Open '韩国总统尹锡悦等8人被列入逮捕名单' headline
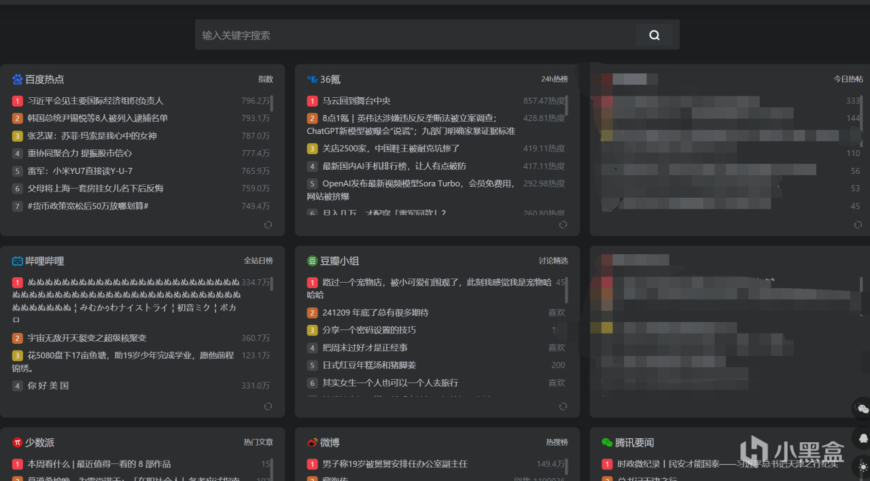 (98, 118)
